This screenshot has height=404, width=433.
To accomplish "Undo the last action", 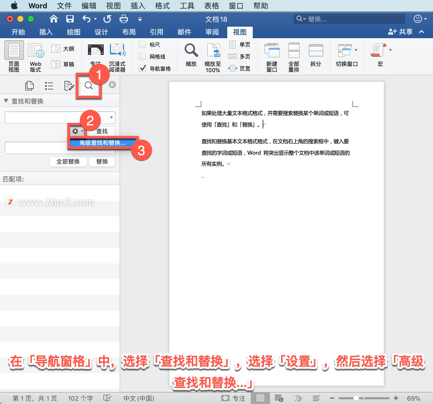I will 86,19.
